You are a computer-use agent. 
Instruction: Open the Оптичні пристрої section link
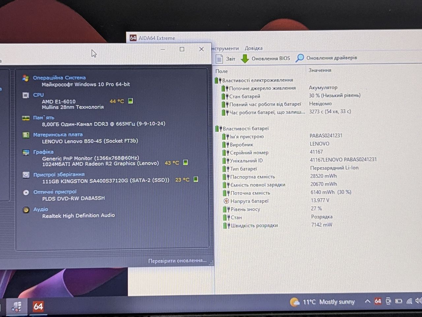[55, 192]
